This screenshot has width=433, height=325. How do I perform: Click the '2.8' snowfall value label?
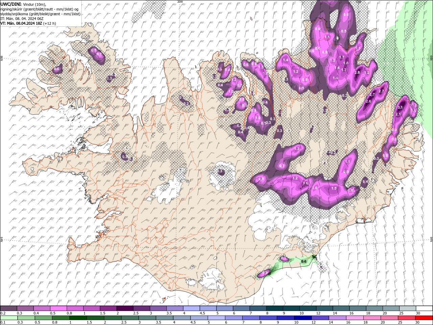tap(357, 72)
